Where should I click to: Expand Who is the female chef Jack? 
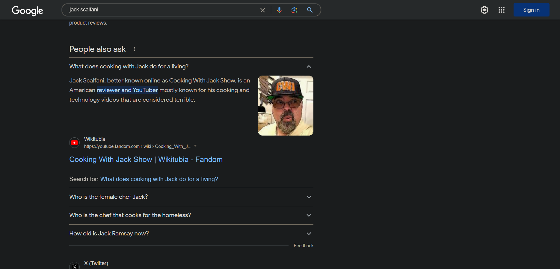191,197
